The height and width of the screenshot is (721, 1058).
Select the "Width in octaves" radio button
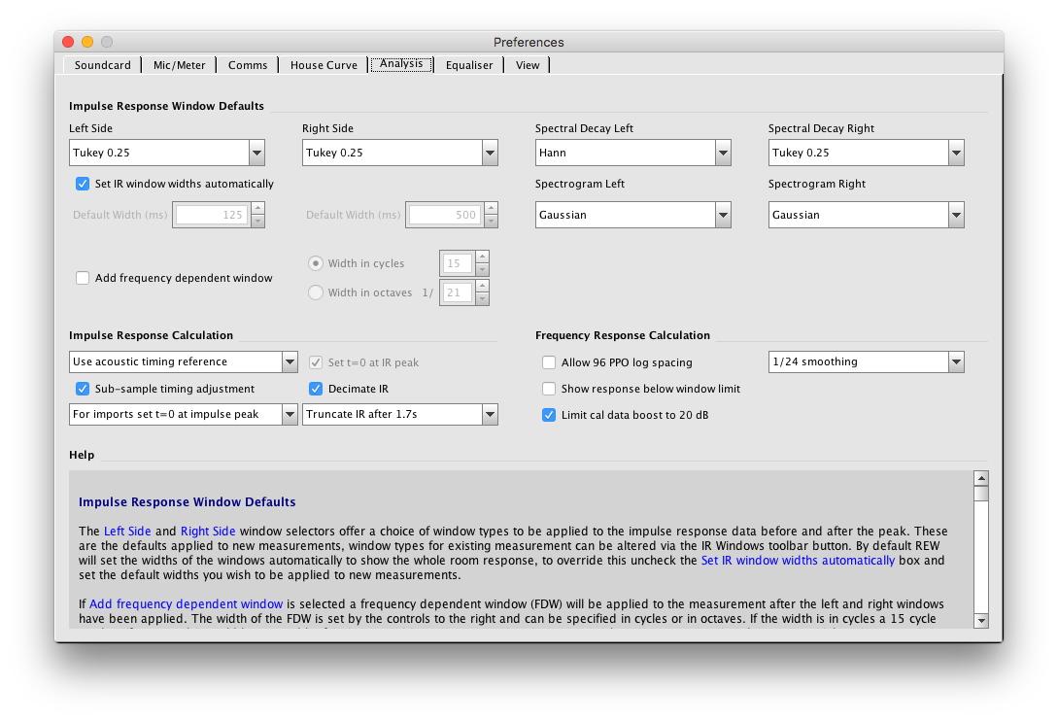(315, 292)
